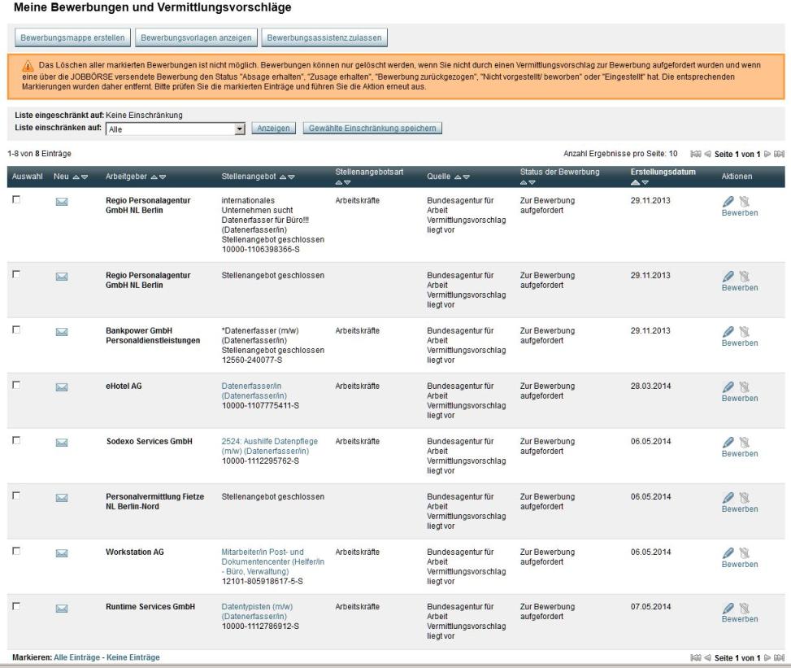Open the 'Datentypisten (m/w)' job offer link
This screenshot has height=668, width=791.
tap(247, 607)
